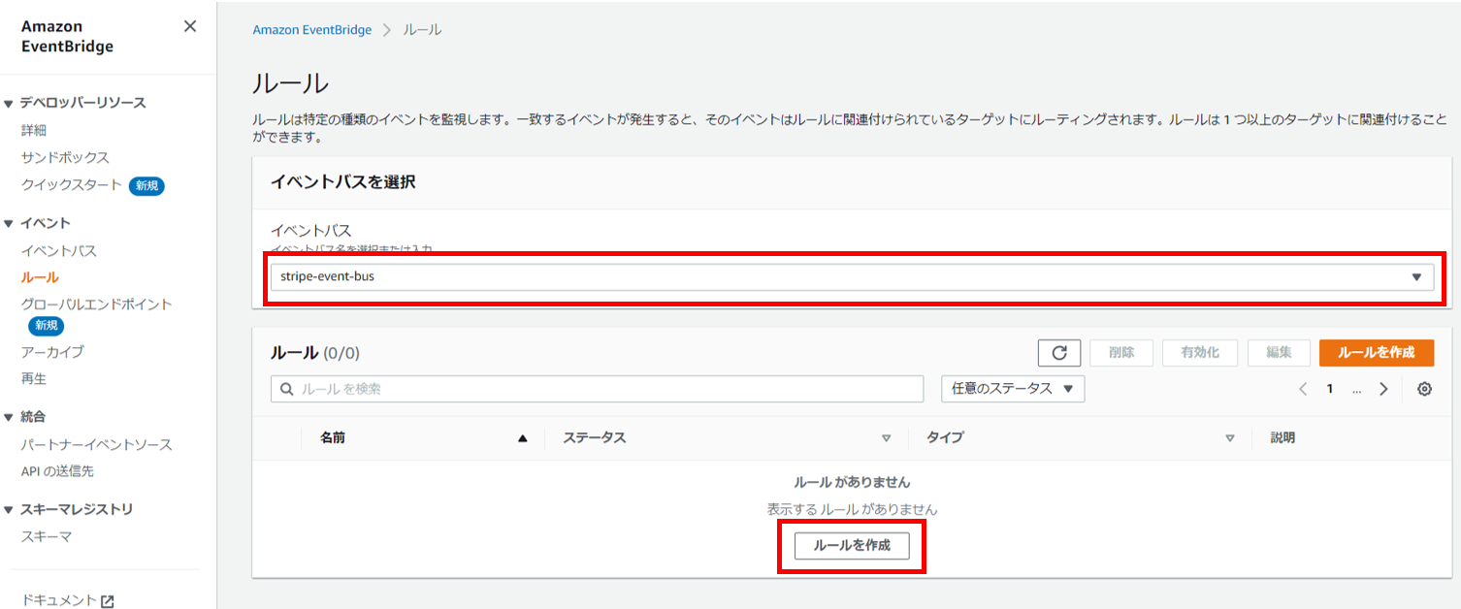This screenshot has height=609, width=1461.
Task: Click the ルールを作成 button in empty table
Action: pos(852,545)
